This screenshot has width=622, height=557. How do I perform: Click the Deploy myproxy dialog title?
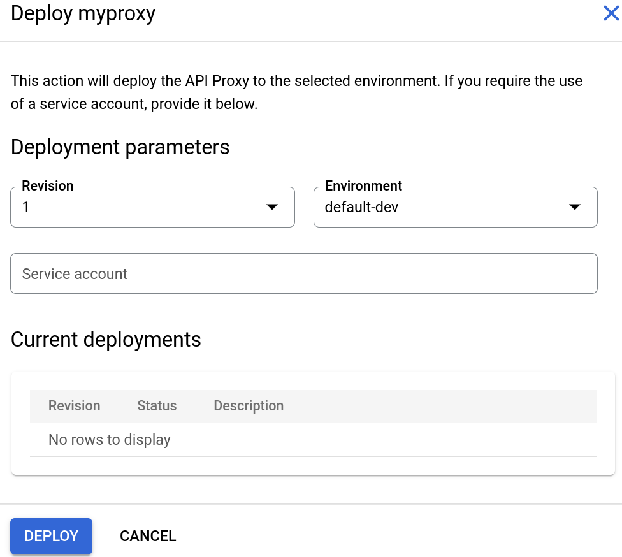tap(83, 13)
